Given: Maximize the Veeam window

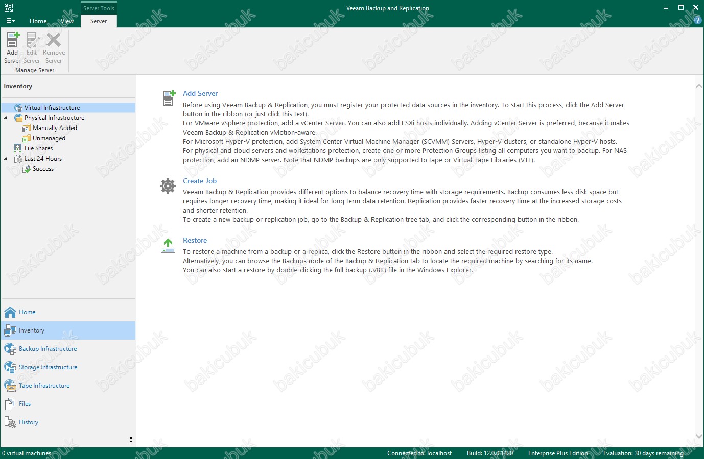Looking at the screenshot, I should coord(681,8).
